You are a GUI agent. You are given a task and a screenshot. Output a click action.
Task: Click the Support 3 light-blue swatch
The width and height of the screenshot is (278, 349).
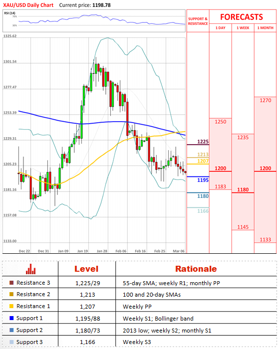(11, 342)
